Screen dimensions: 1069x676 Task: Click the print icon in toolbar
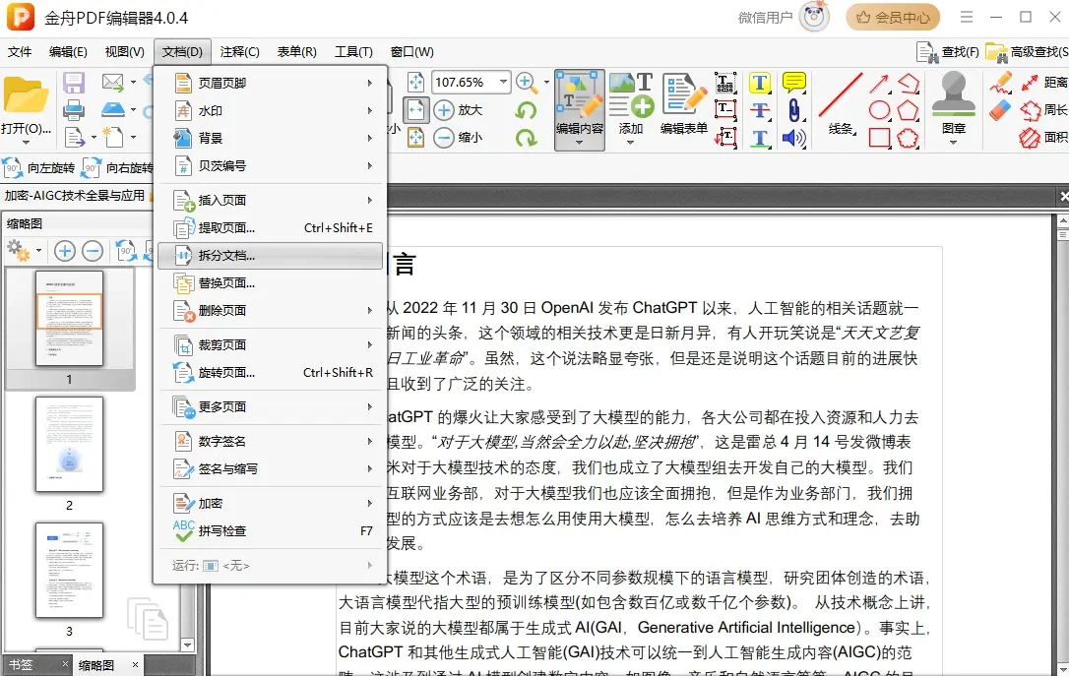pyautogui.click(x=73, y=110)
